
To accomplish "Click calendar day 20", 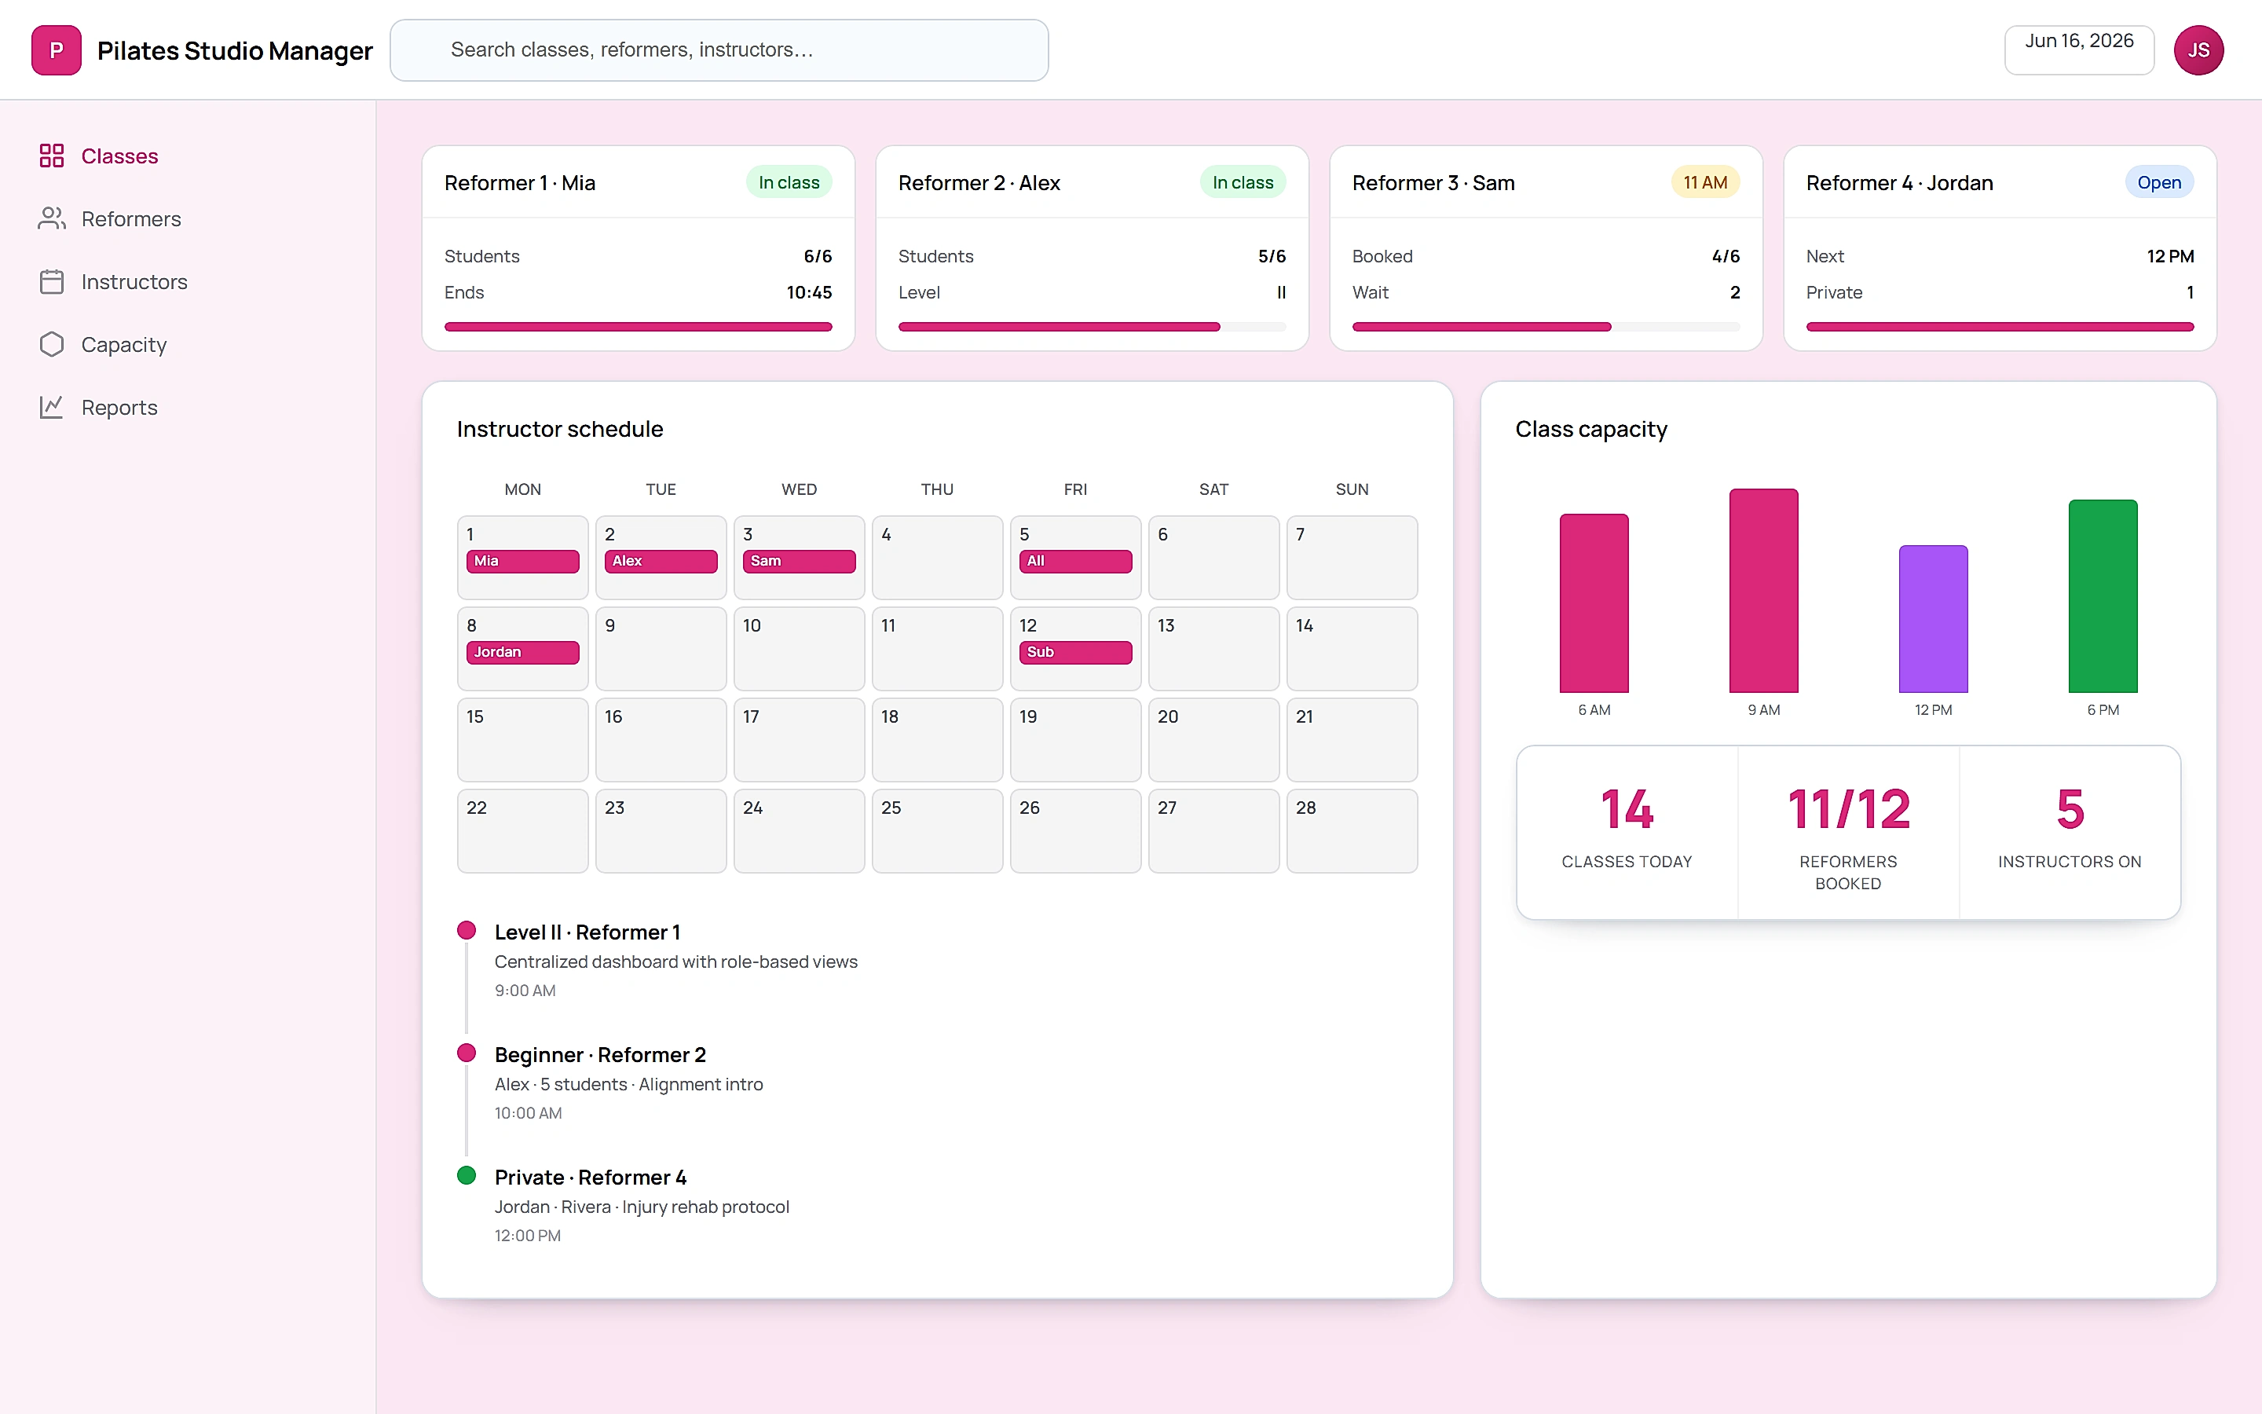I will point(1213,740).
